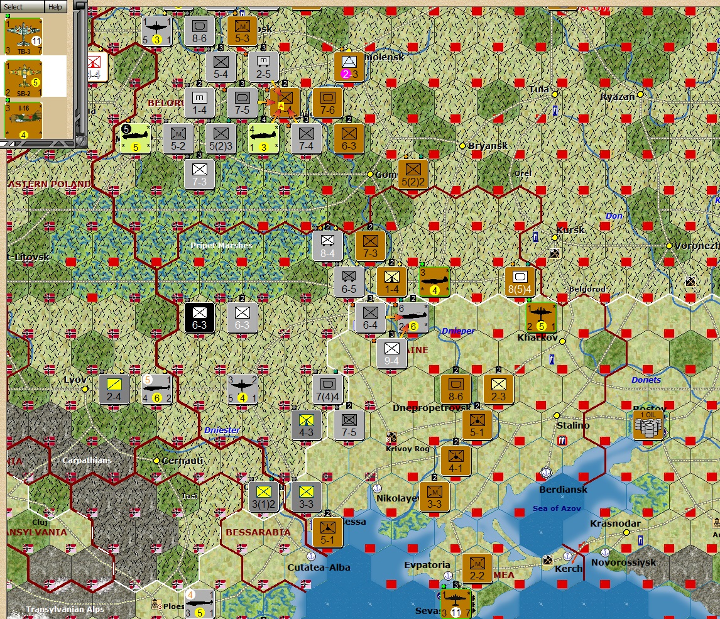
Task: Click the Nikolayev port anchor icon
Action: tap(377, 488)
